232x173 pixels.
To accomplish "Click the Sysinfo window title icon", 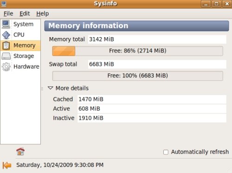I will (4, 4).
